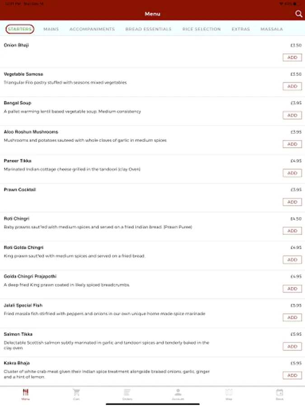
Task: Add Vegetable Samosa to the order
Action: pos(292,86)
